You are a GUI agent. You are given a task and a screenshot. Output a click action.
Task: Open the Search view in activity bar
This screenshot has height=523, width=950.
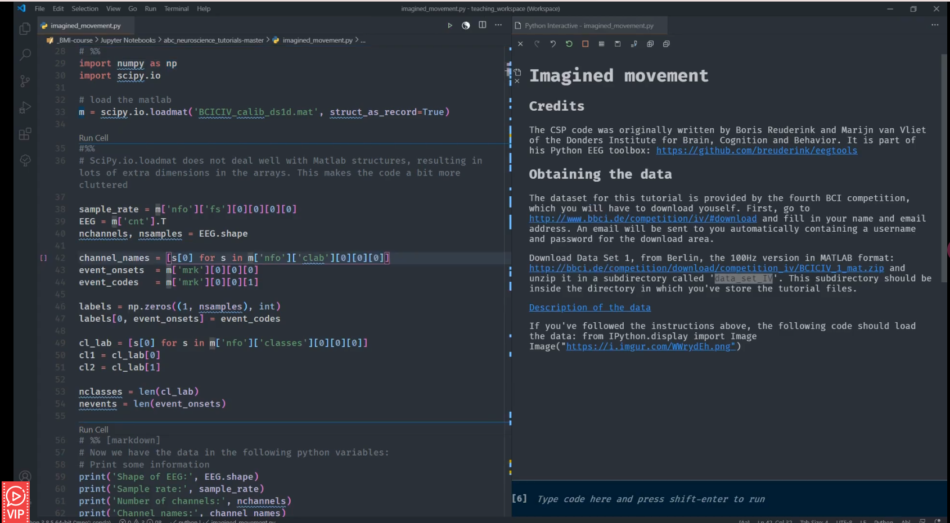pyautogui.click(x=25, y=55)
